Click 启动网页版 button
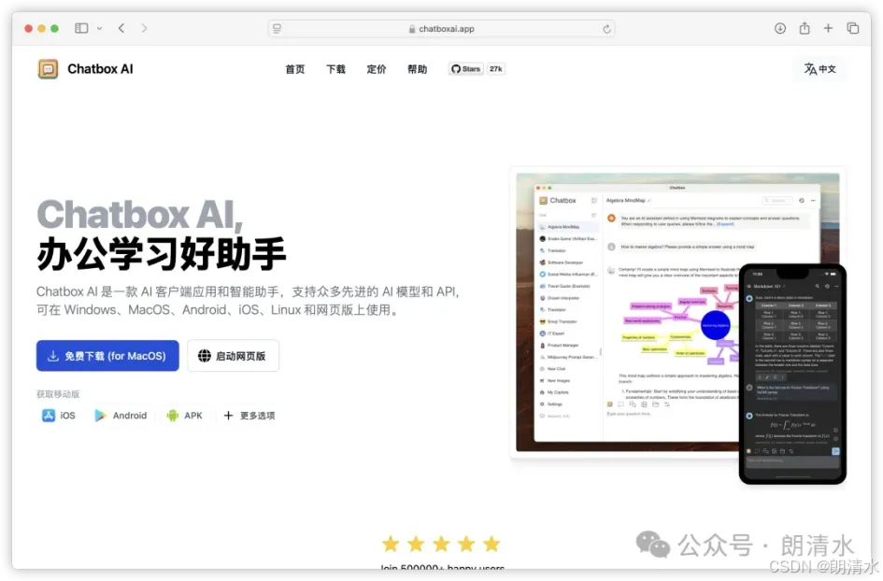Image resolution: width=883 pixels, height=581 pixels. (x=234, y=356)
